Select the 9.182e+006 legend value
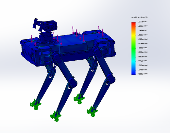 point(143,39)
